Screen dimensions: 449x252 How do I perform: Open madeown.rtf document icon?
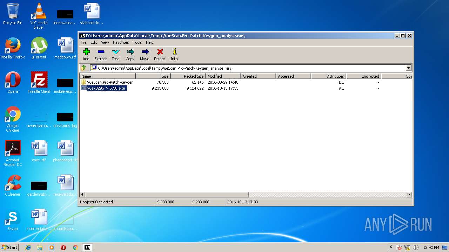pos(65,48)
